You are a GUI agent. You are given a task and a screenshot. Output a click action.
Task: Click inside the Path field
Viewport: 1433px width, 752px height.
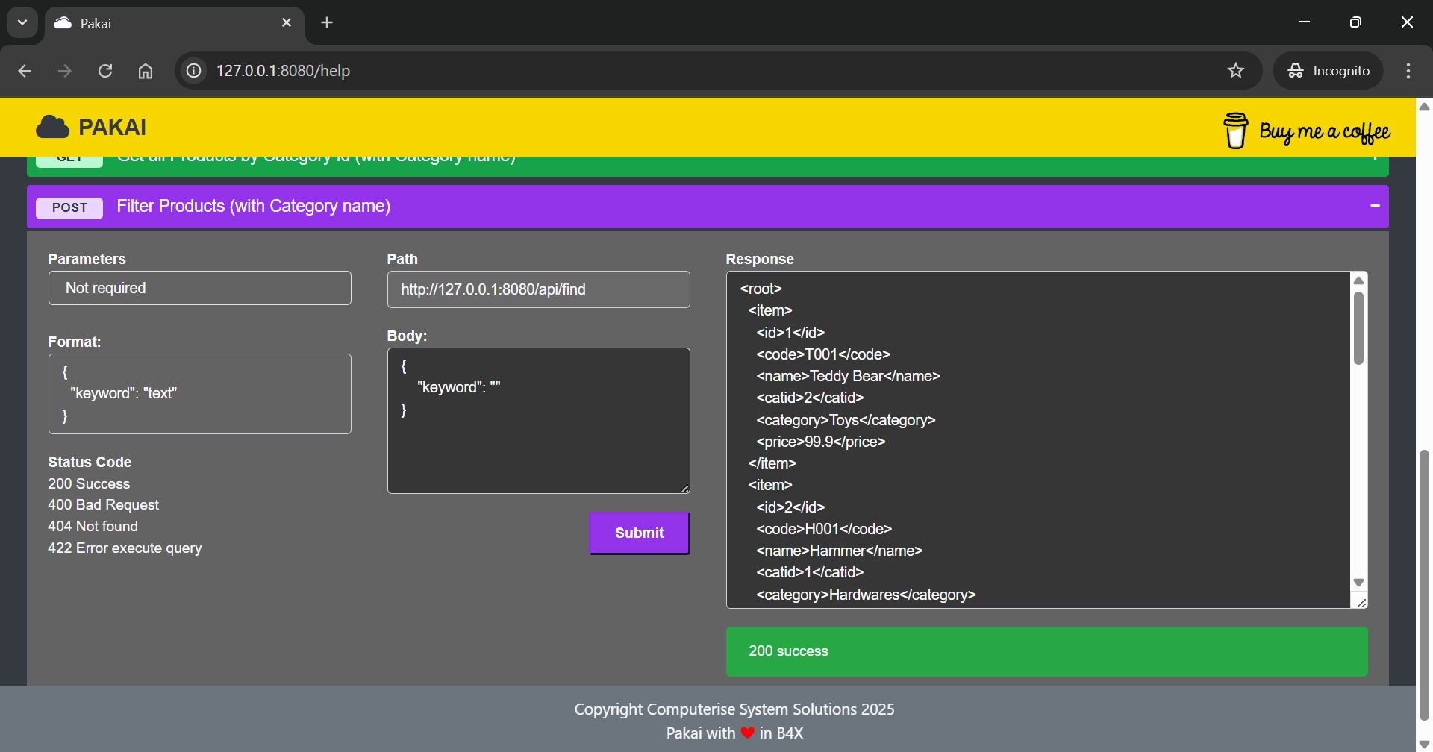[538, 289]
